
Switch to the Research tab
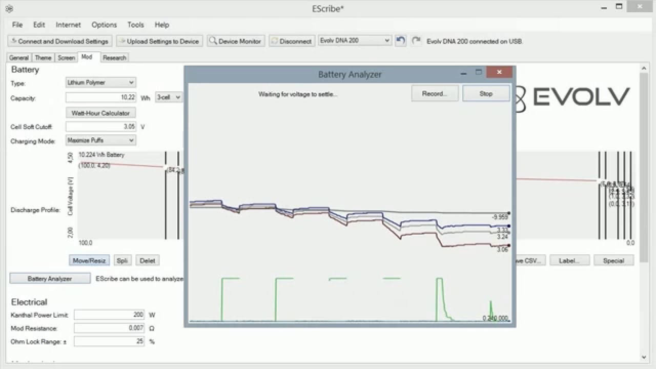(114, 58)
